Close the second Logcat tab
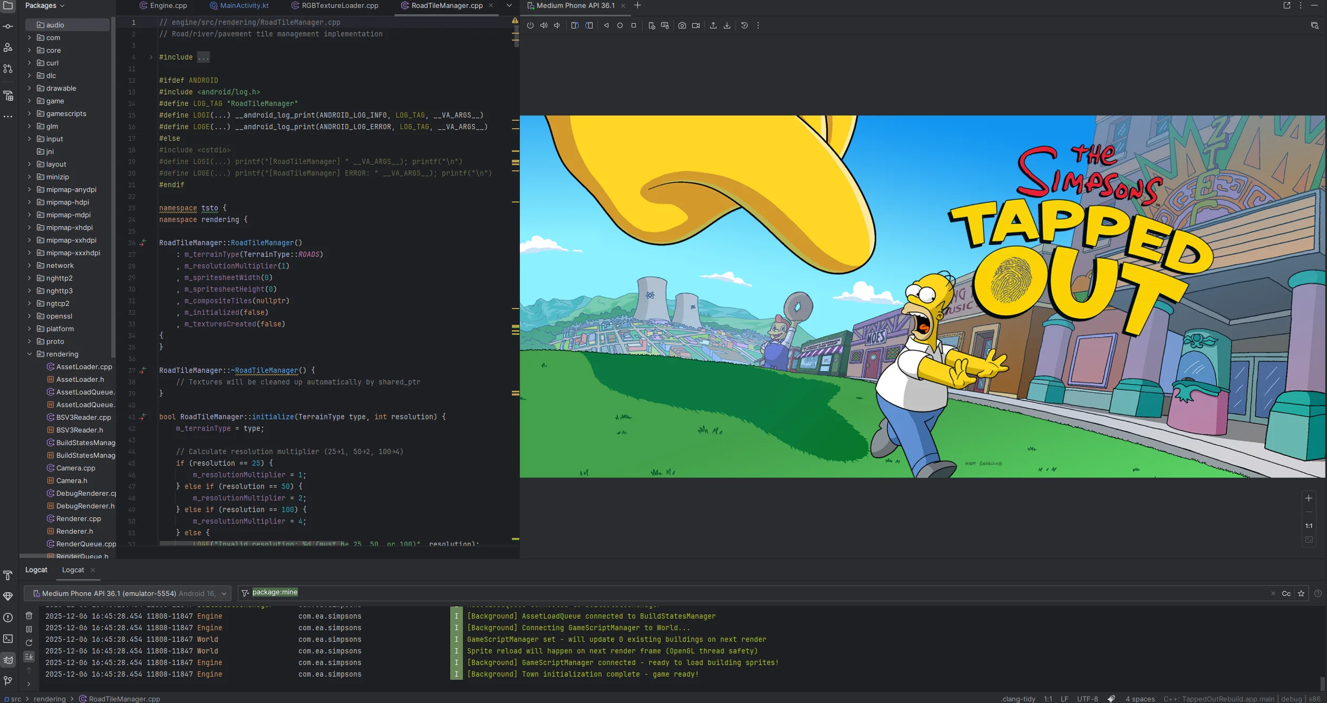Screen dimensions: 1327x703 click(93, 570)
